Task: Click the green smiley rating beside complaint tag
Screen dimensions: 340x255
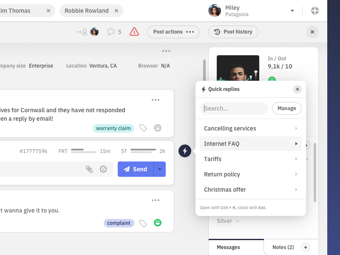Action: click(157, 223)
